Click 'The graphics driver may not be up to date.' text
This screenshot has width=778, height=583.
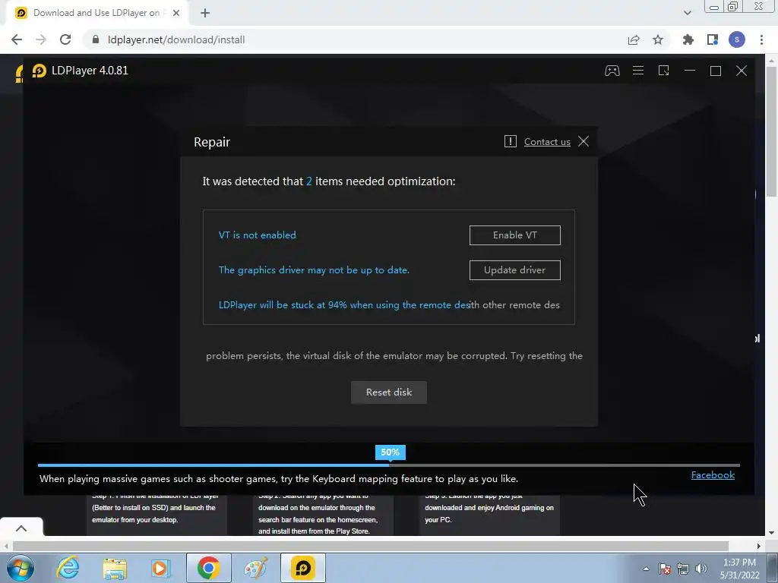[314, 270]
